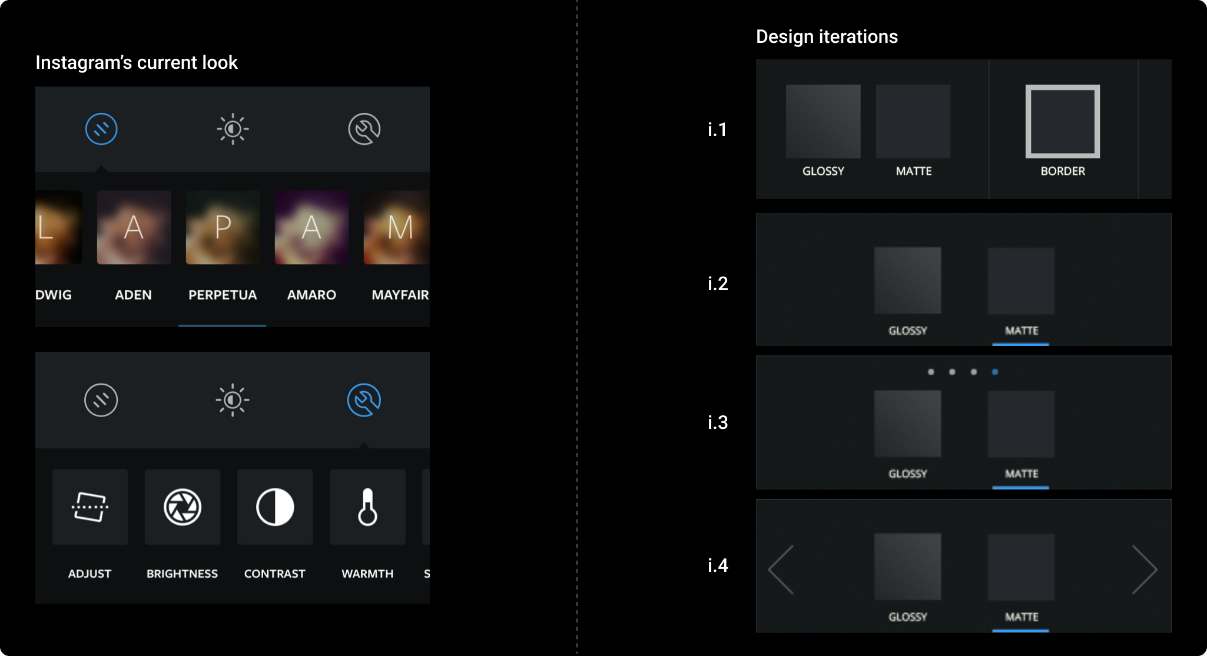Open the Warmth thermometer tool
The image size is (1207, 656).
point(367,507)
